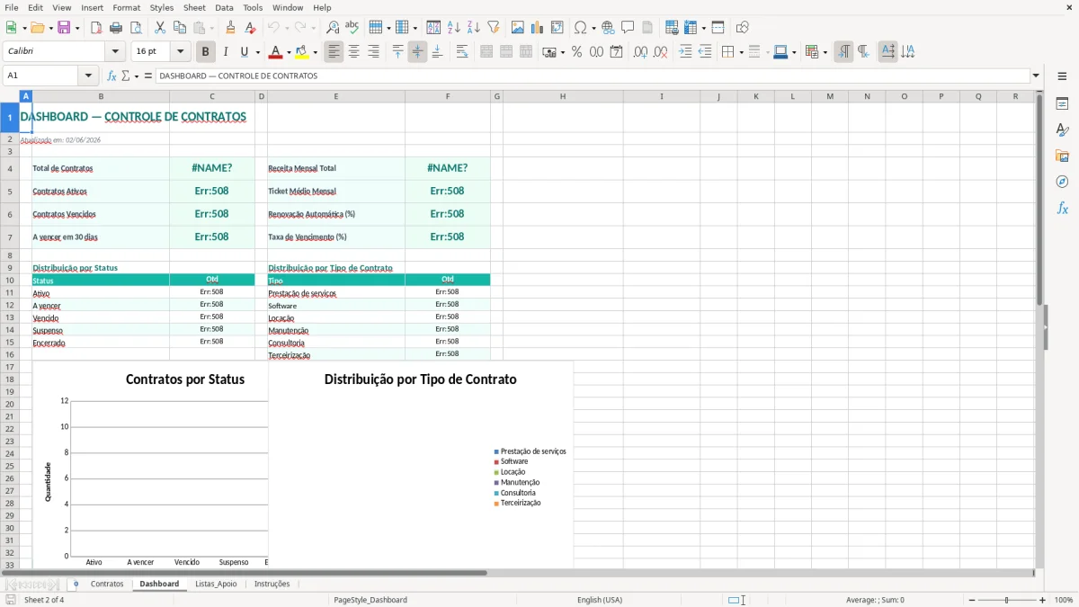
Task: Toggle Center Horizontally alignment
Action: 353,52
